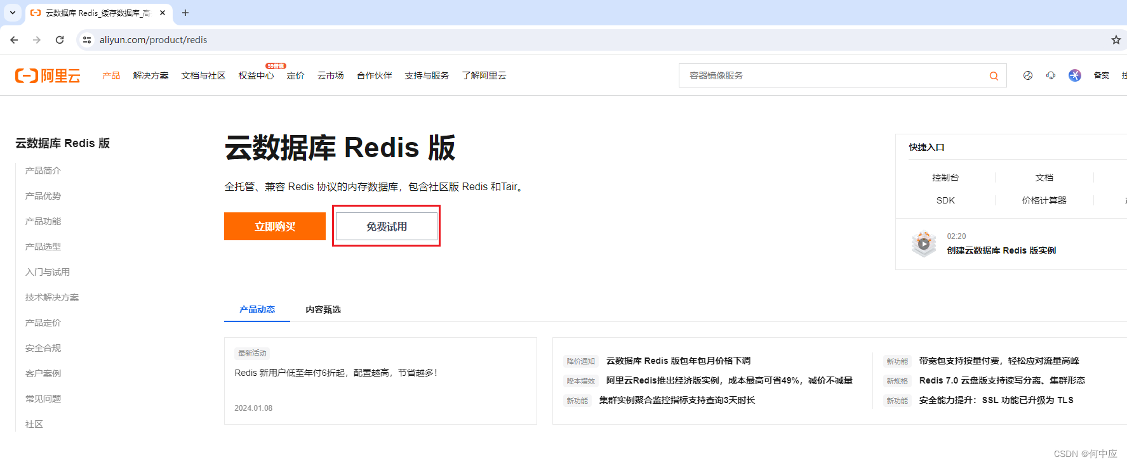Select 客户案例 in the sidebar
This screenshot has height=464, width=1127.
pyautogui.click(x=43, y=373)
